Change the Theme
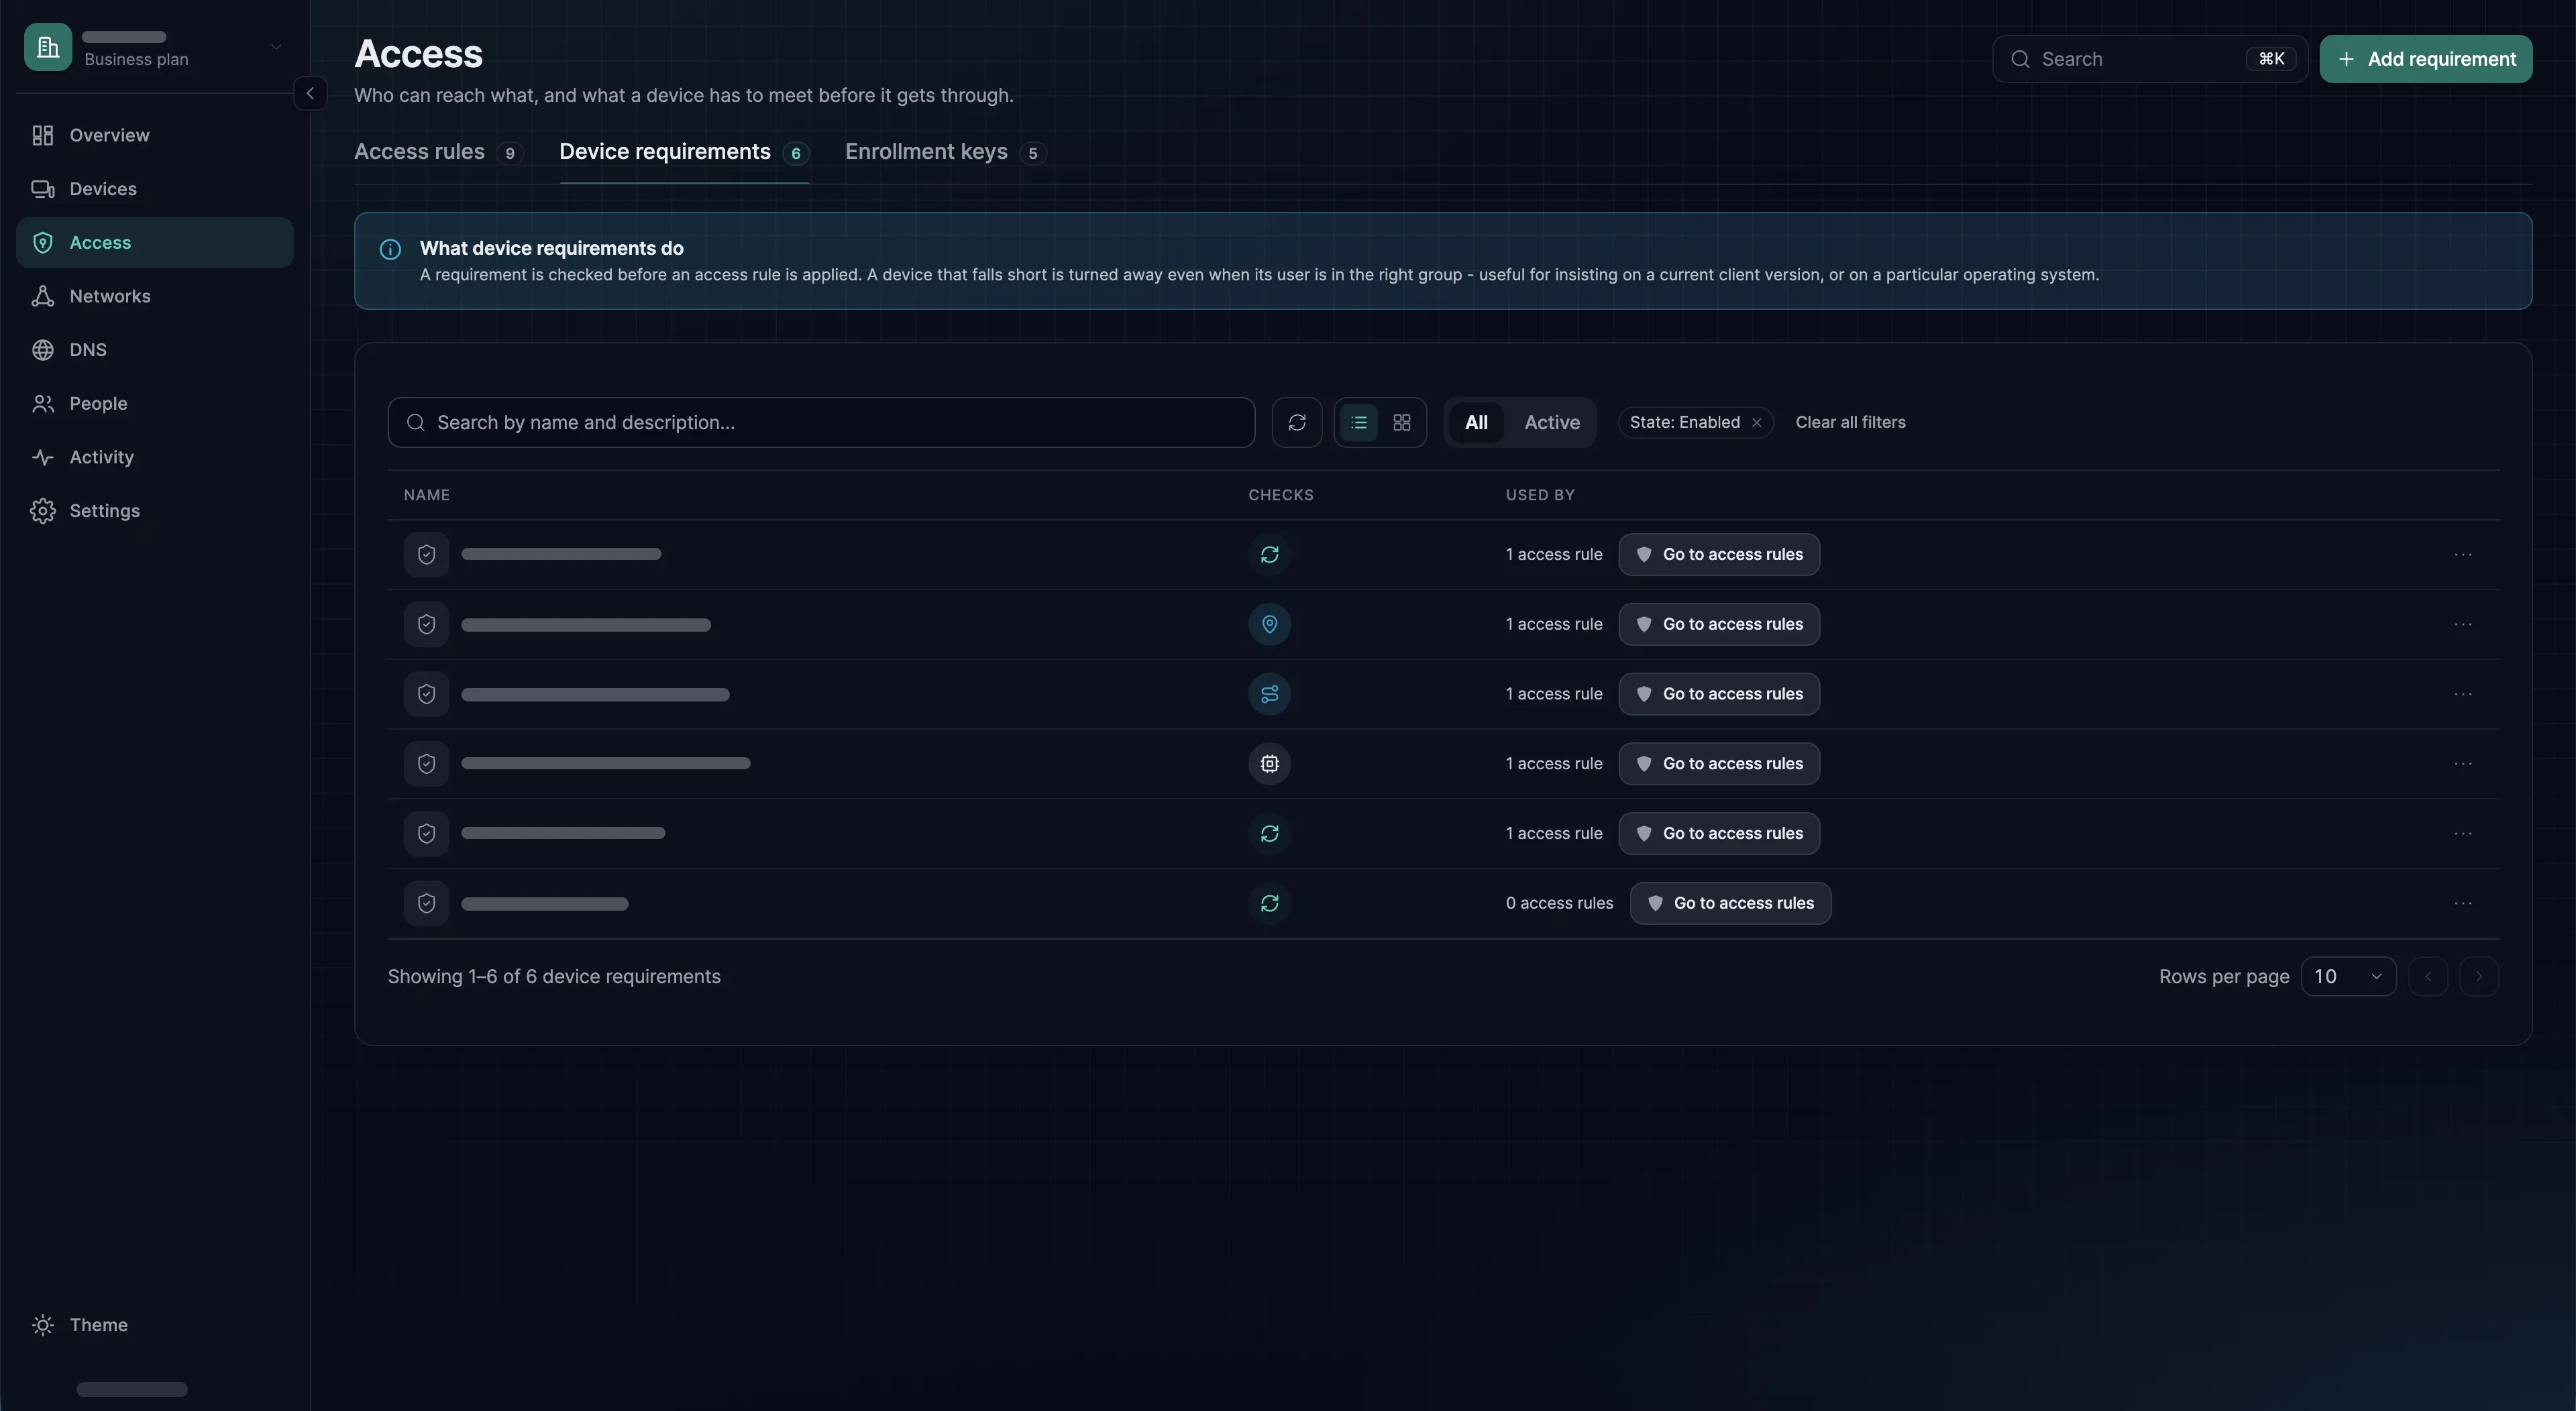The image size is (2576, 1411). pos(154,1325)
